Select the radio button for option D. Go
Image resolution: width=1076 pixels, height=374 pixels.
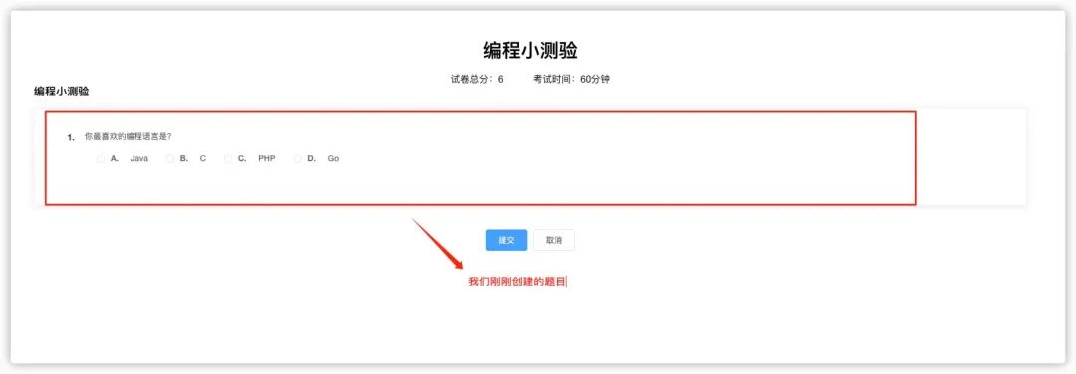tap(297, 159)
